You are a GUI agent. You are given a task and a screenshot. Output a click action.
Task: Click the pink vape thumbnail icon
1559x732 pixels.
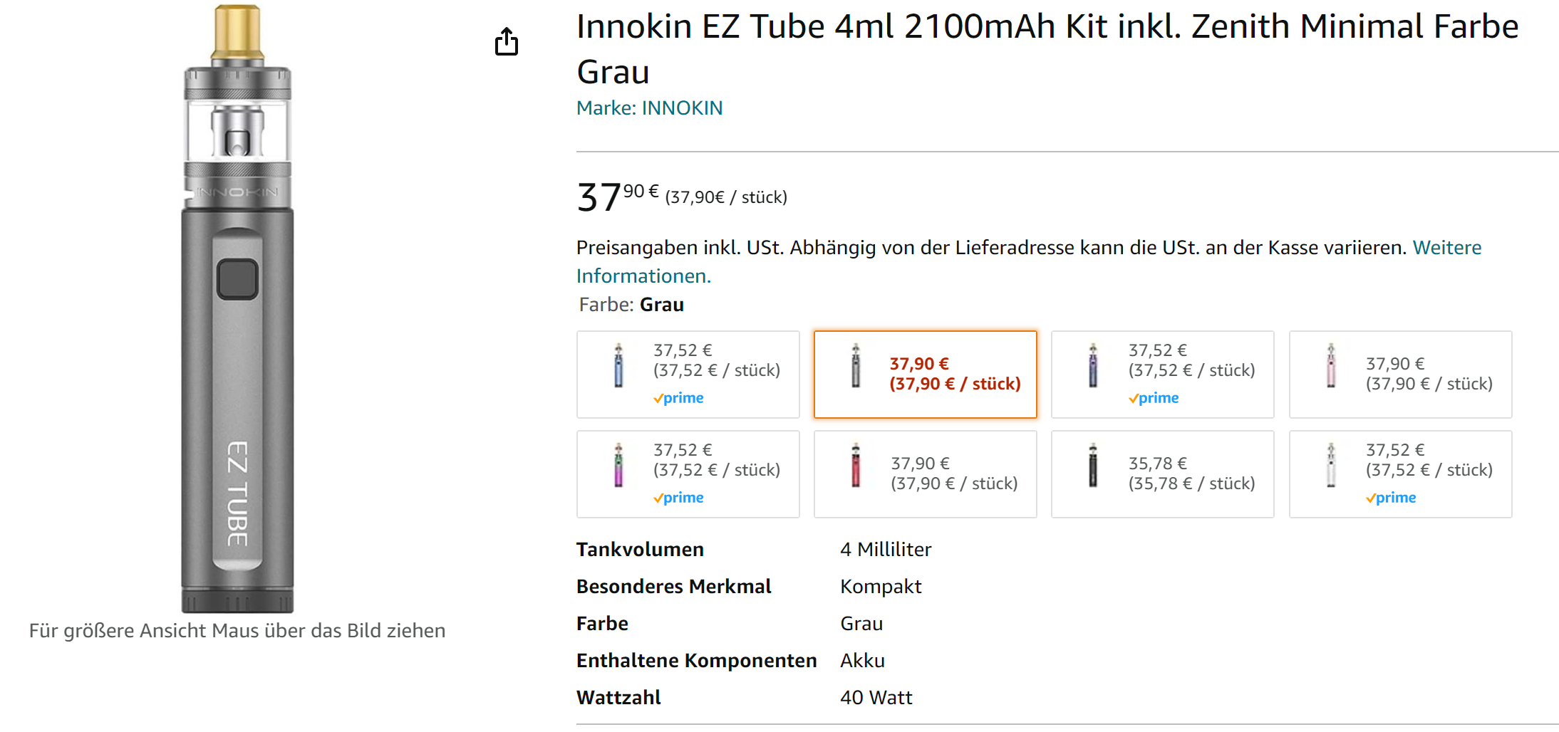pyautogui.click(x=1330, y=366)
